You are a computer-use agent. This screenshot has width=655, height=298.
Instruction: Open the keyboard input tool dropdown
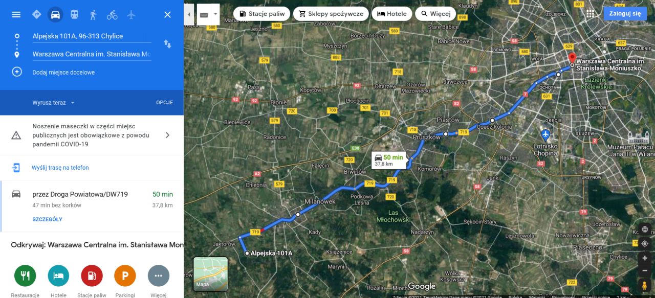coord(208,14)
